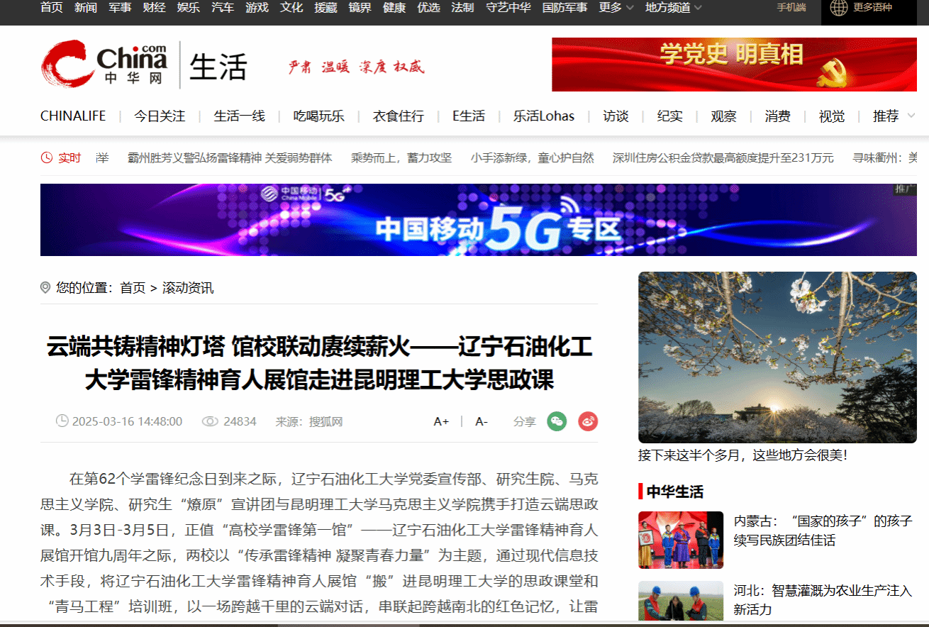This screenshot has width=929, height=627.
Task: Expand the 更多 dropdown in top bar
Action: (x=616, y=8)
